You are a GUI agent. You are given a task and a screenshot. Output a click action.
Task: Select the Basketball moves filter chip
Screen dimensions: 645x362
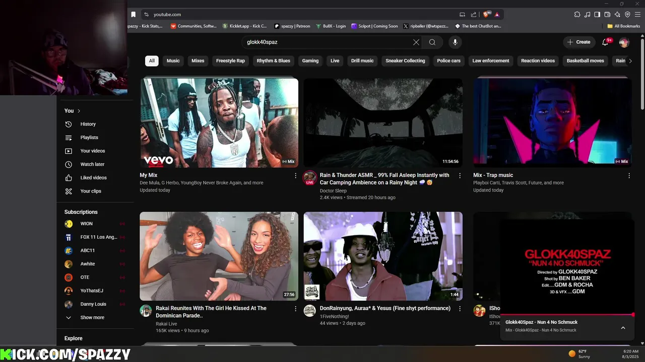tap(586, 61)
